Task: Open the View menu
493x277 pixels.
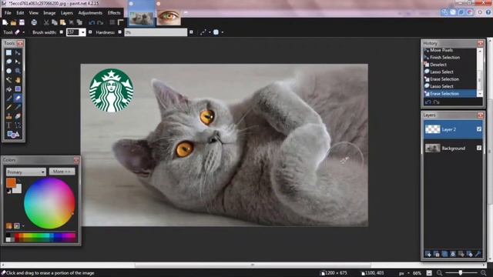Action: 34,13
